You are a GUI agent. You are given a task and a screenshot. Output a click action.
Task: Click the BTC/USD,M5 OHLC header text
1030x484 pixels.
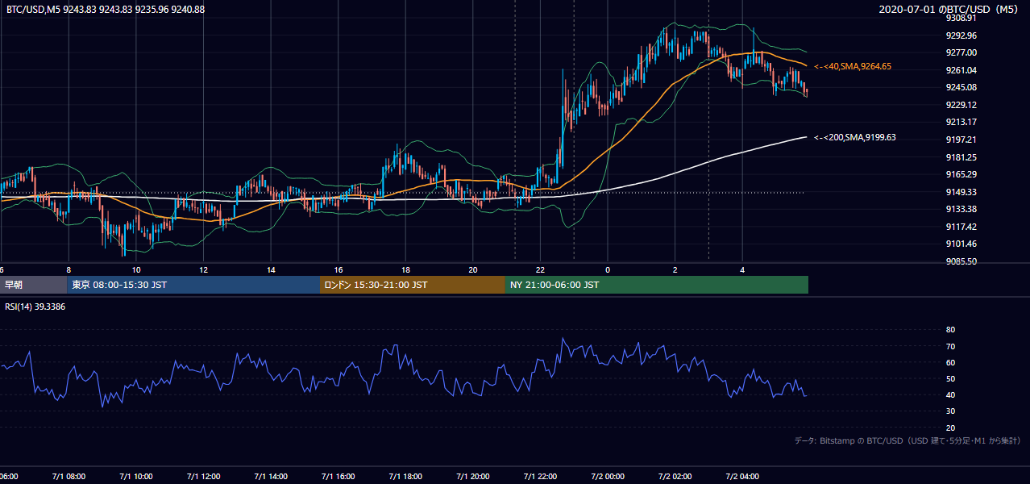pyautogui.click(x=106, y=9)
